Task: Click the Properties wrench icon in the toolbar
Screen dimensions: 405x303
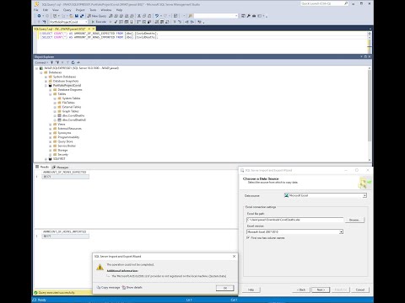Action: tap(249, 16)
